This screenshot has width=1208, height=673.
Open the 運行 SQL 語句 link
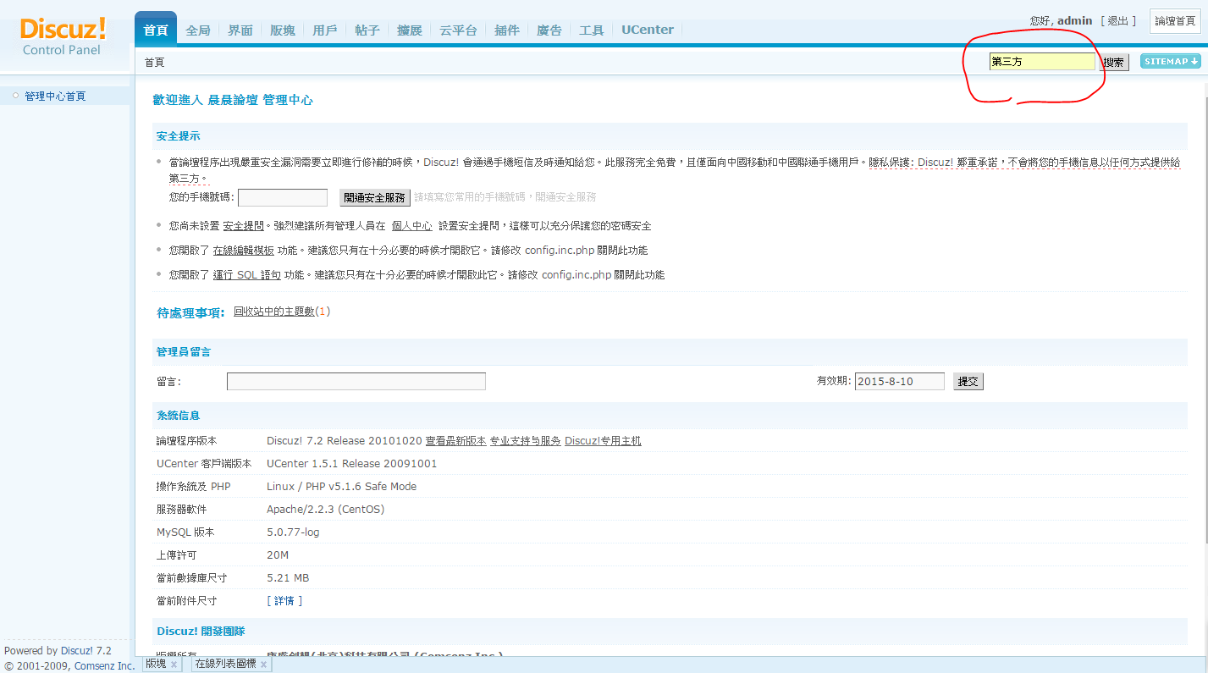(247, 275)
